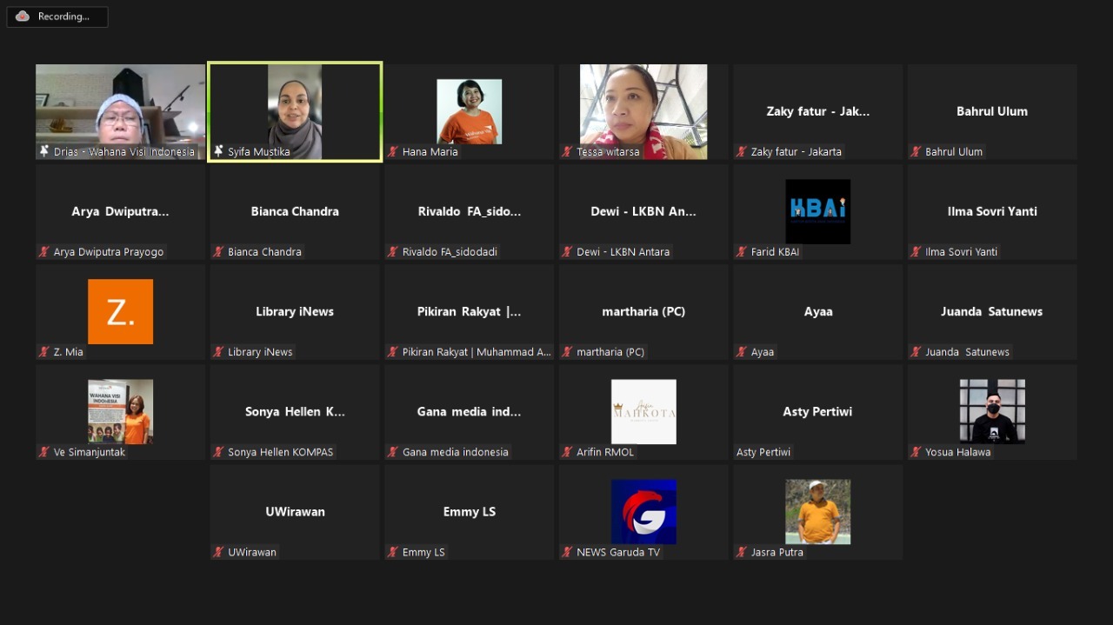Click muted mic icon beside Yosua Halawa
Screen dimensions: 1113x625
pyautogui.click(x=916, y=452)
